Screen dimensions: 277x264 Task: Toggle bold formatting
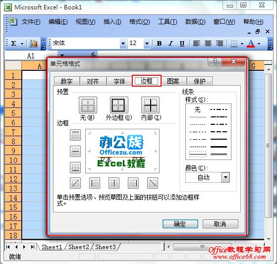point(159,43)
